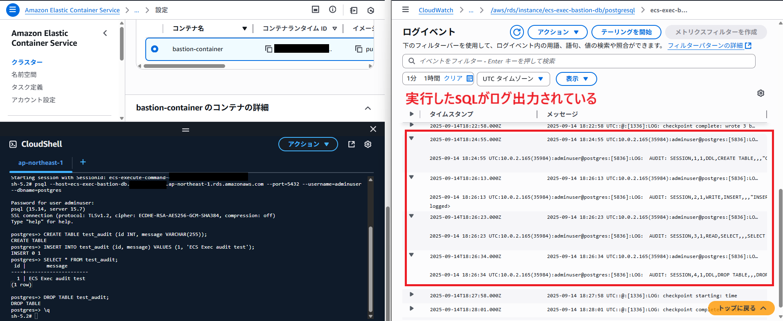
Task: Open CloudShell in a new browser tab
Action: click(352, 144)
